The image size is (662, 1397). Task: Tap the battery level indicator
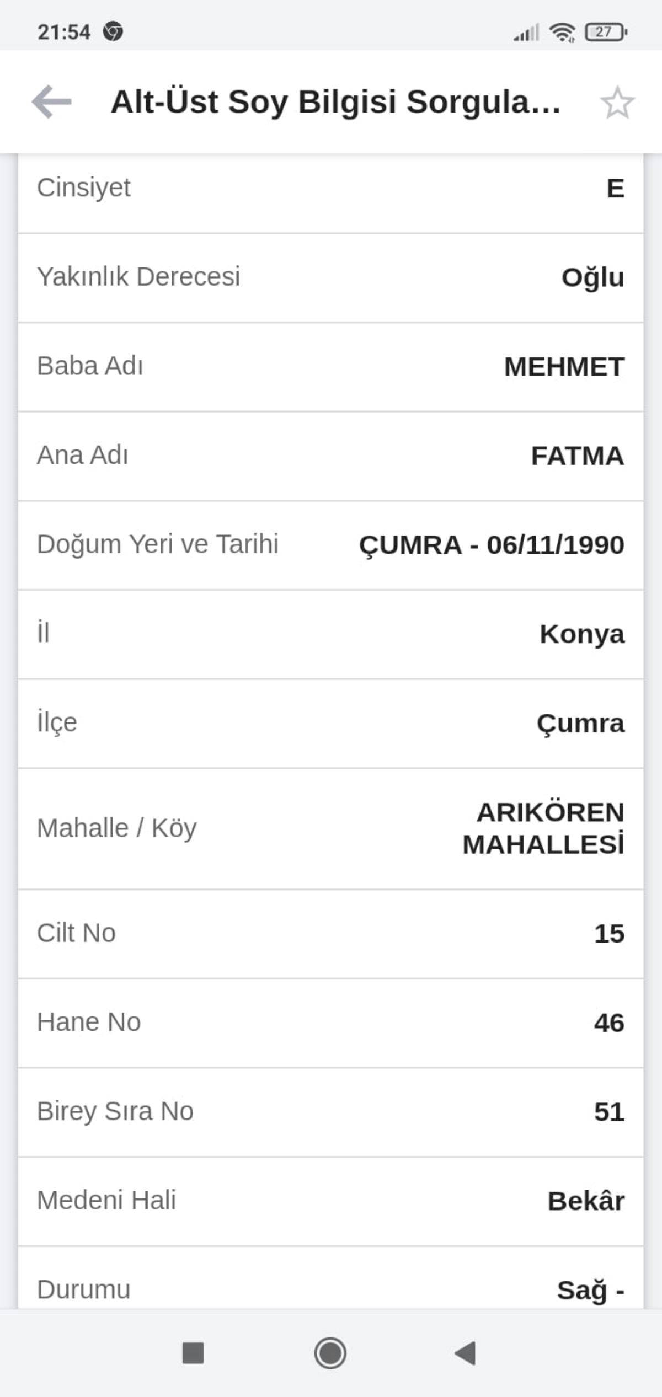(606, 32)
